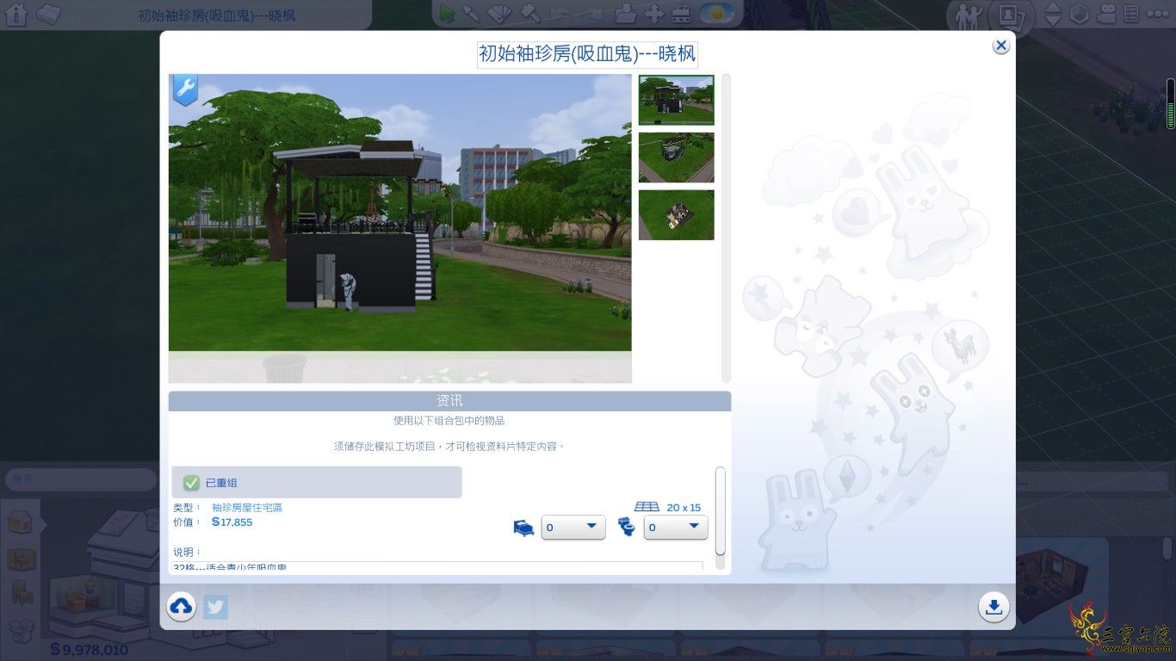Select the third lot thumbnail showing the floor plan
1176x661 pixels.
[x=676, y=214]
